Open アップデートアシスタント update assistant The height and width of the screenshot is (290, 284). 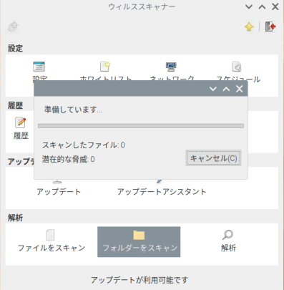tap(162, 192)
